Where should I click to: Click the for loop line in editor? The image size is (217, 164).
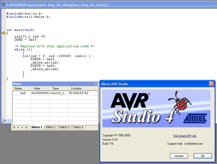pos(57,56)
